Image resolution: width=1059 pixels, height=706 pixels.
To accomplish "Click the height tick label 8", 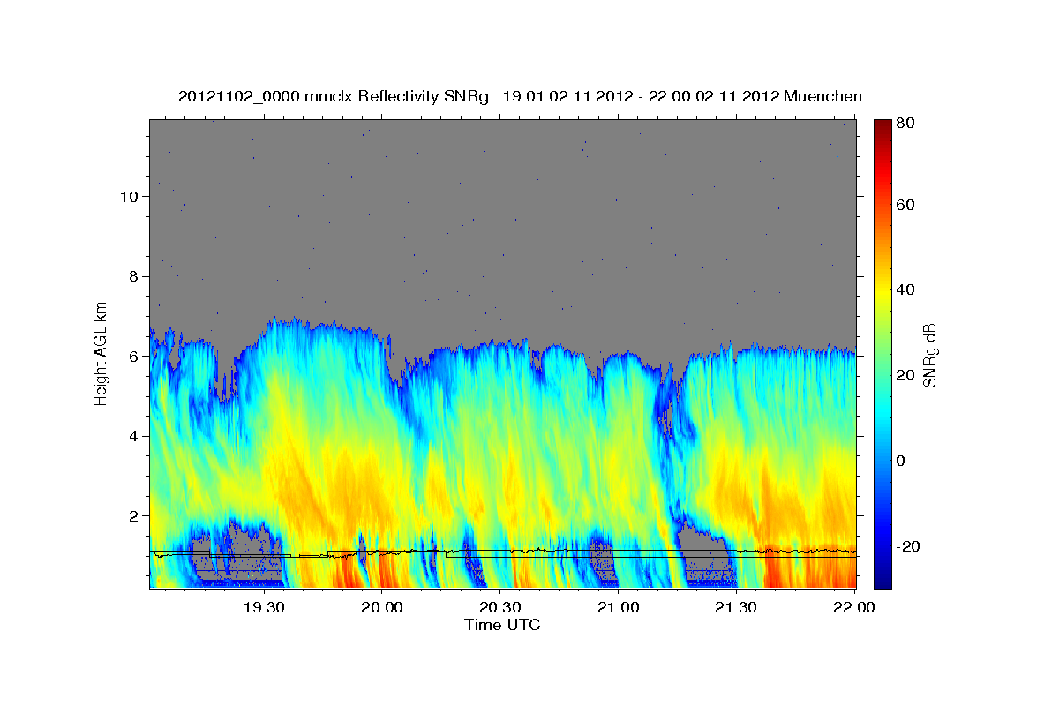I will [135, 276].
